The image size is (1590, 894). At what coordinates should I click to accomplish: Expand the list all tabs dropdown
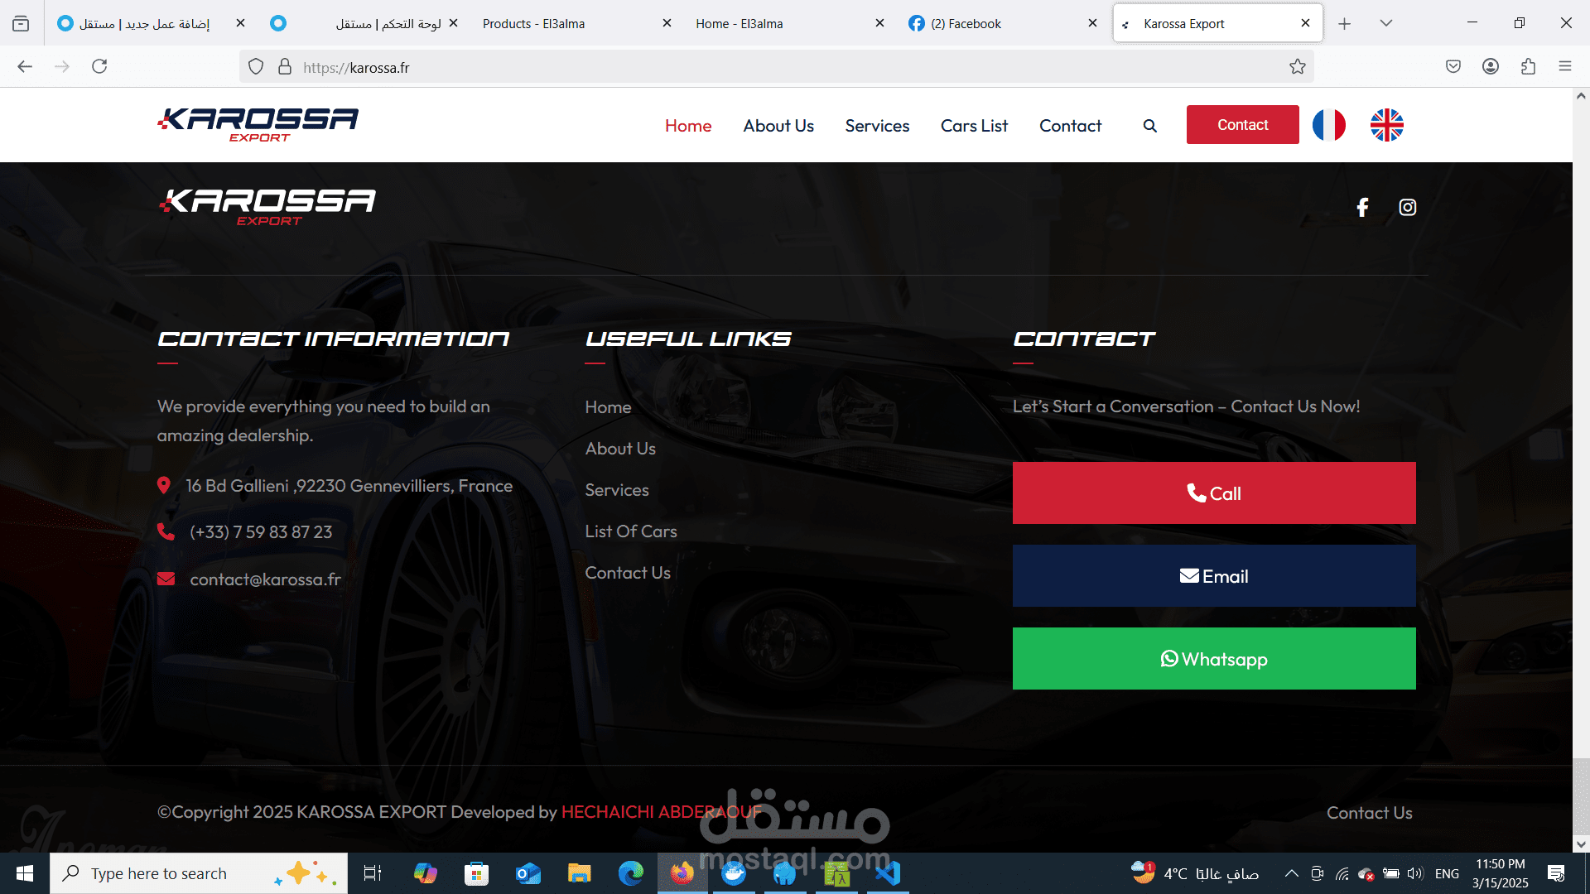pos(1385,23)
